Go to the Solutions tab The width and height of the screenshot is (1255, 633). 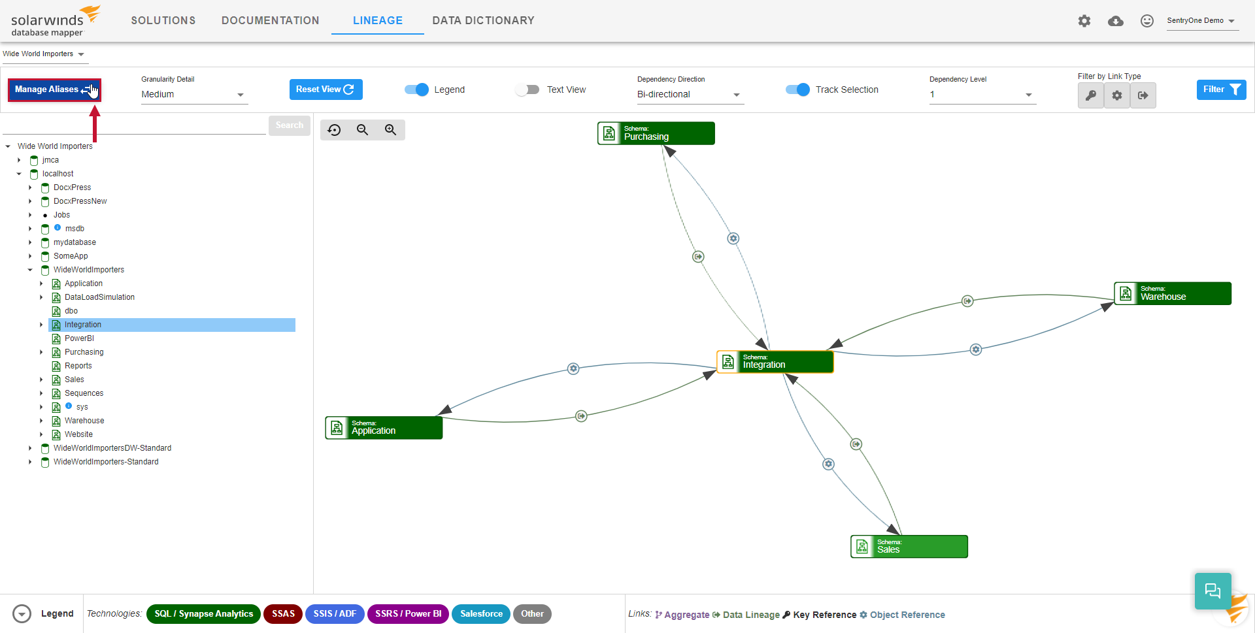[x=163, y=21]
